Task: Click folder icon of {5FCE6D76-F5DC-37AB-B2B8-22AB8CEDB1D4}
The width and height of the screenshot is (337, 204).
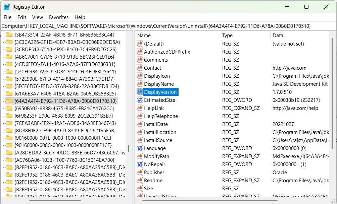Action: (9, 86)
